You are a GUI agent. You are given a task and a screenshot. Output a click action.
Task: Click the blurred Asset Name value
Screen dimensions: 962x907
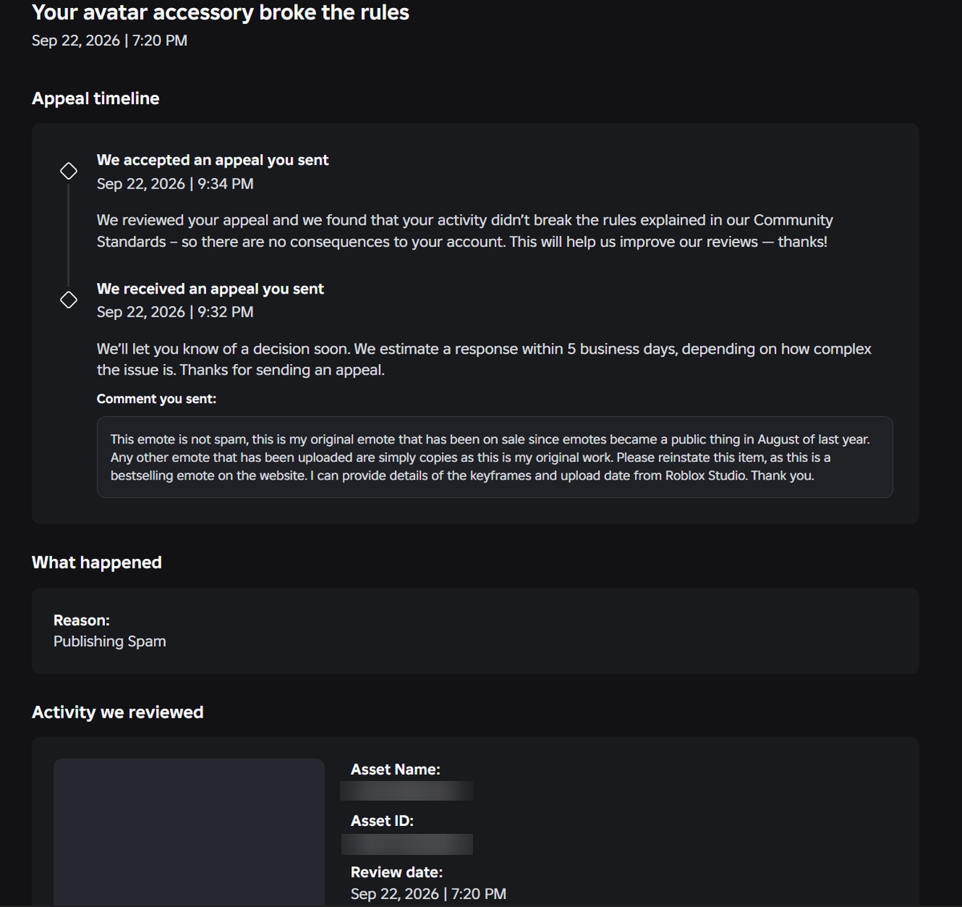point(406,791)
